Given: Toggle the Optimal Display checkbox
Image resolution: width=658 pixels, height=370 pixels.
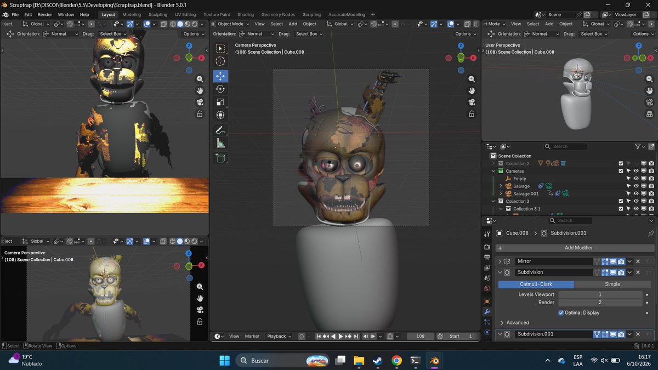Looking at the screenshot, I should coord(561,312).
